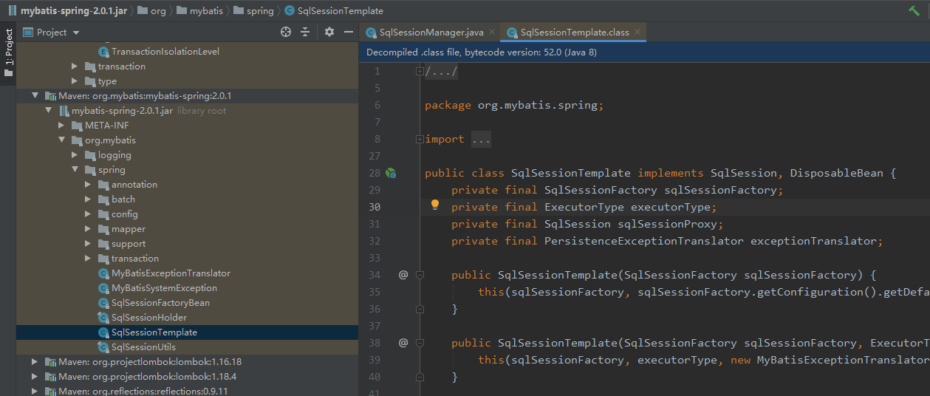Close the SqlSessionManager.java tab
Screen dimensions: 930x396
tap(492, 33)
